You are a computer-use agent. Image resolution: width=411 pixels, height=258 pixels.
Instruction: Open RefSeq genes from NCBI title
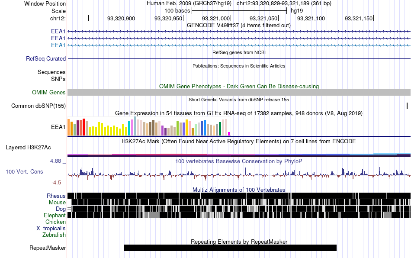pyautogui.click(x=239, y=52)
